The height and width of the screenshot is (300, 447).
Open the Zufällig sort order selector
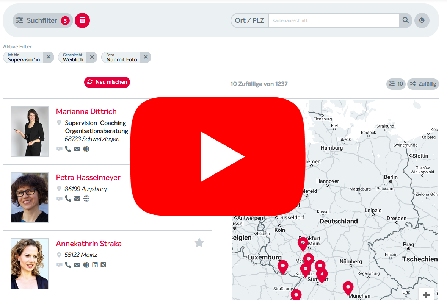[x=423, y=84]
